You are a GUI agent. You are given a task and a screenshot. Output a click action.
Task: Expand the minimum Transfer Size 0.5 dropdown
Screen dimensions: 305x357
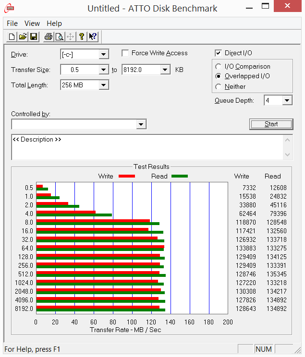[103, 70]
